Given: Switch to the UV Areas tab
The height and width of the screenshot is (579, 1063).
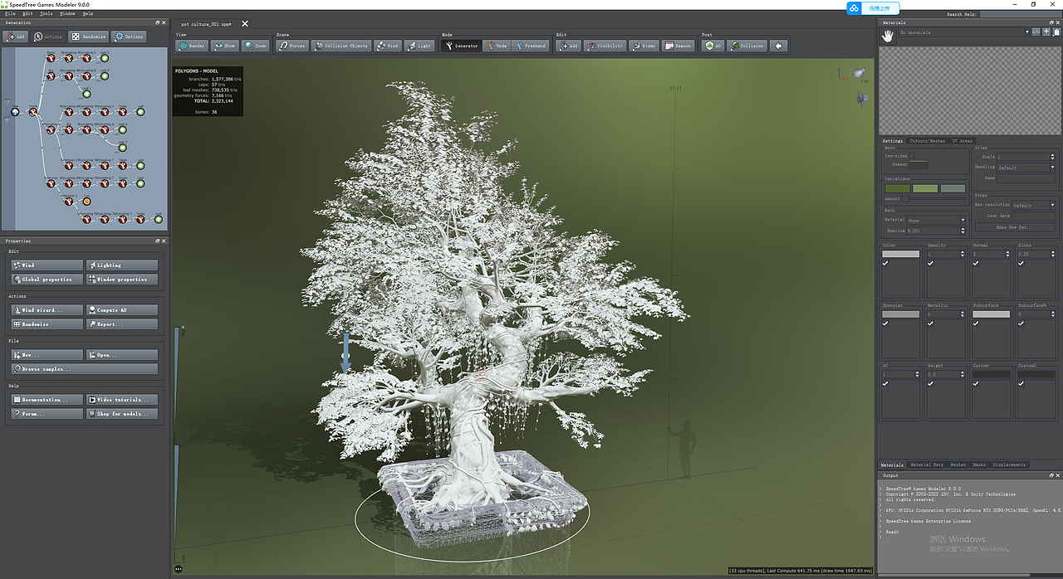Looking at the screenshot, I should click(963, 141).
